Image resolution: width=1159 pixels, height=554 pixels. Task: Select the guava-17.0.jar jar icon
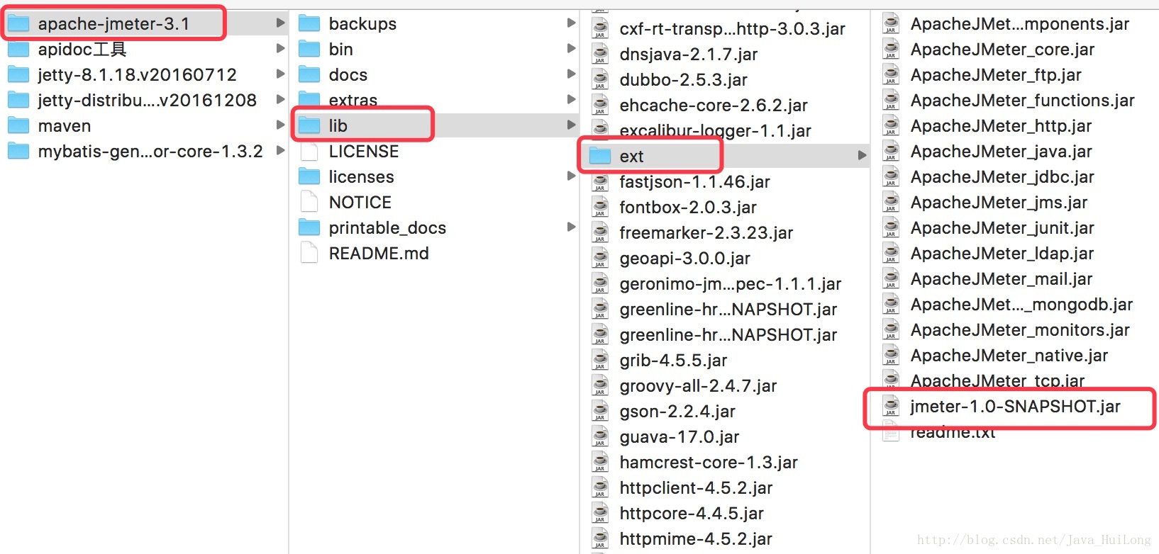coord(600,436)
